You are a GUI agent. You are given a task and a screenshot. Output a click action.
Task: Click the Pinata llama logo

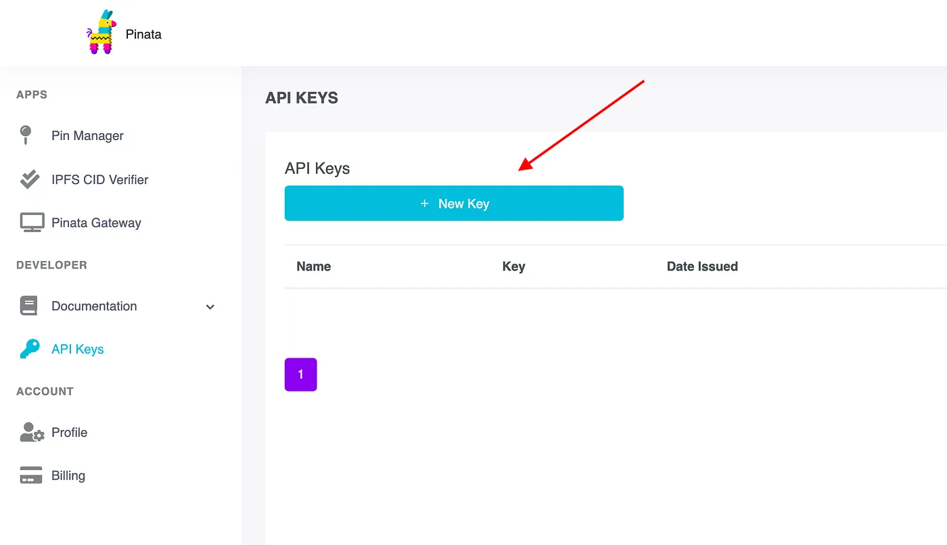point(100,32)
